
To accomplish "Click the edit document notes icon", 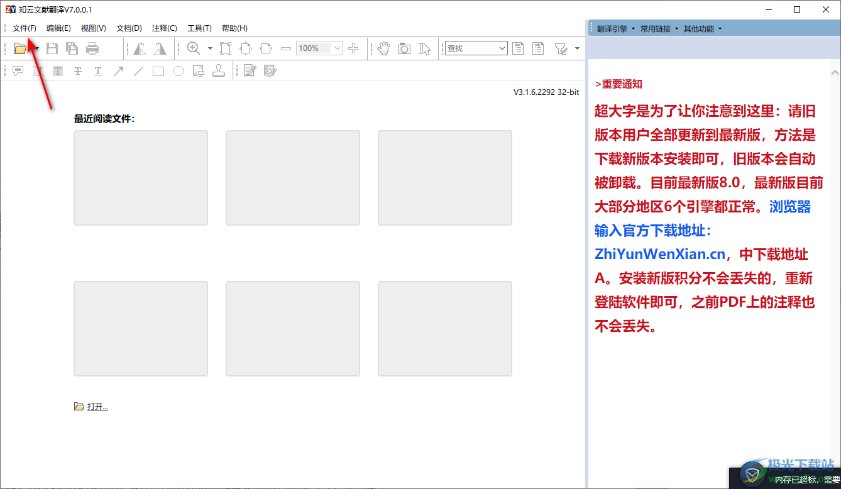I will [x=250, y=71].
